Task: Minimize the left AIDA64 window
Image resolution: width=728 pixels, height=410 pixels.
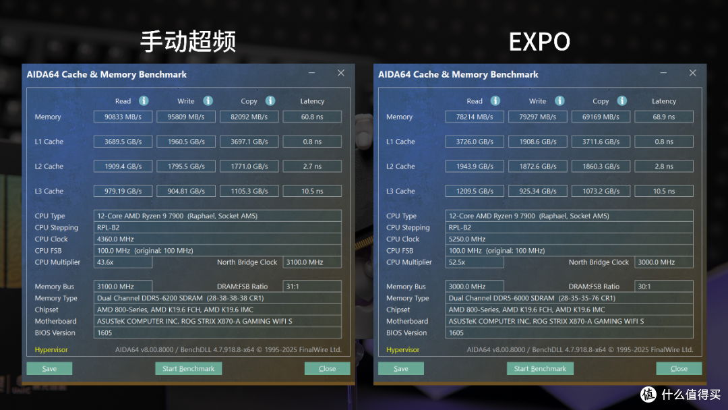Action: [311, 73]
